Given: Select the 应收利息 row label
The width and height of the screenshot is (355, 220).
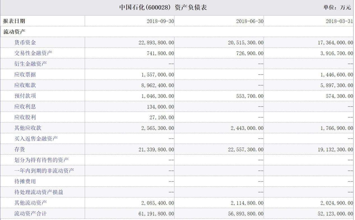Looking at the screenshot, I should coord(25,107).
